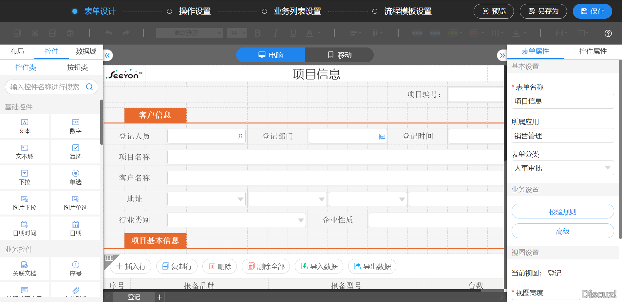Go to 操作设置 step
The height and width of the screenshot is (302, 622).
click(195, 11)
